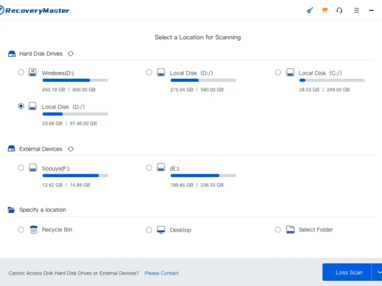Select the Windows(D:) radio button
The width and height of the screenshot is (382, 286).
(x=21, y=72)
